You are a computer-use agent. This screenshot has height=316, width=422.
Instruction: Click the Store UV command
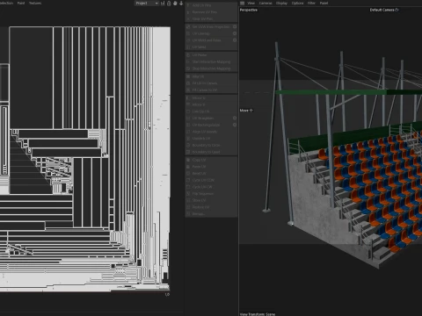pyautogui.click(x=211, y=200)
